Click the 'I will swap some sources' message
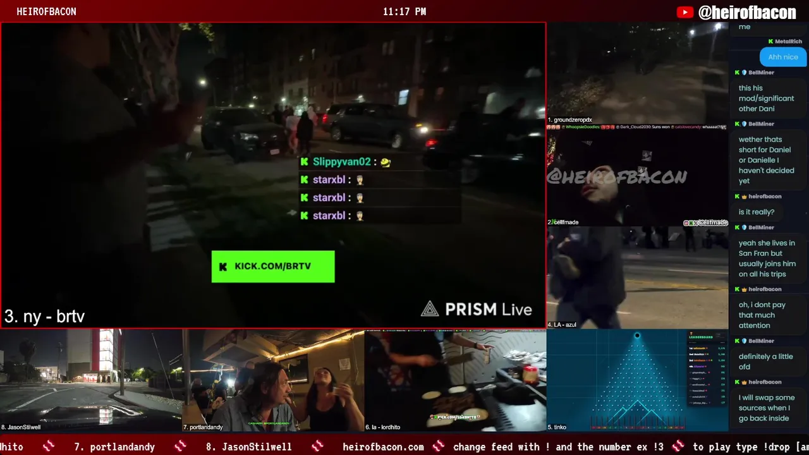Screen dimensions: 809x455 click(767, 408)
